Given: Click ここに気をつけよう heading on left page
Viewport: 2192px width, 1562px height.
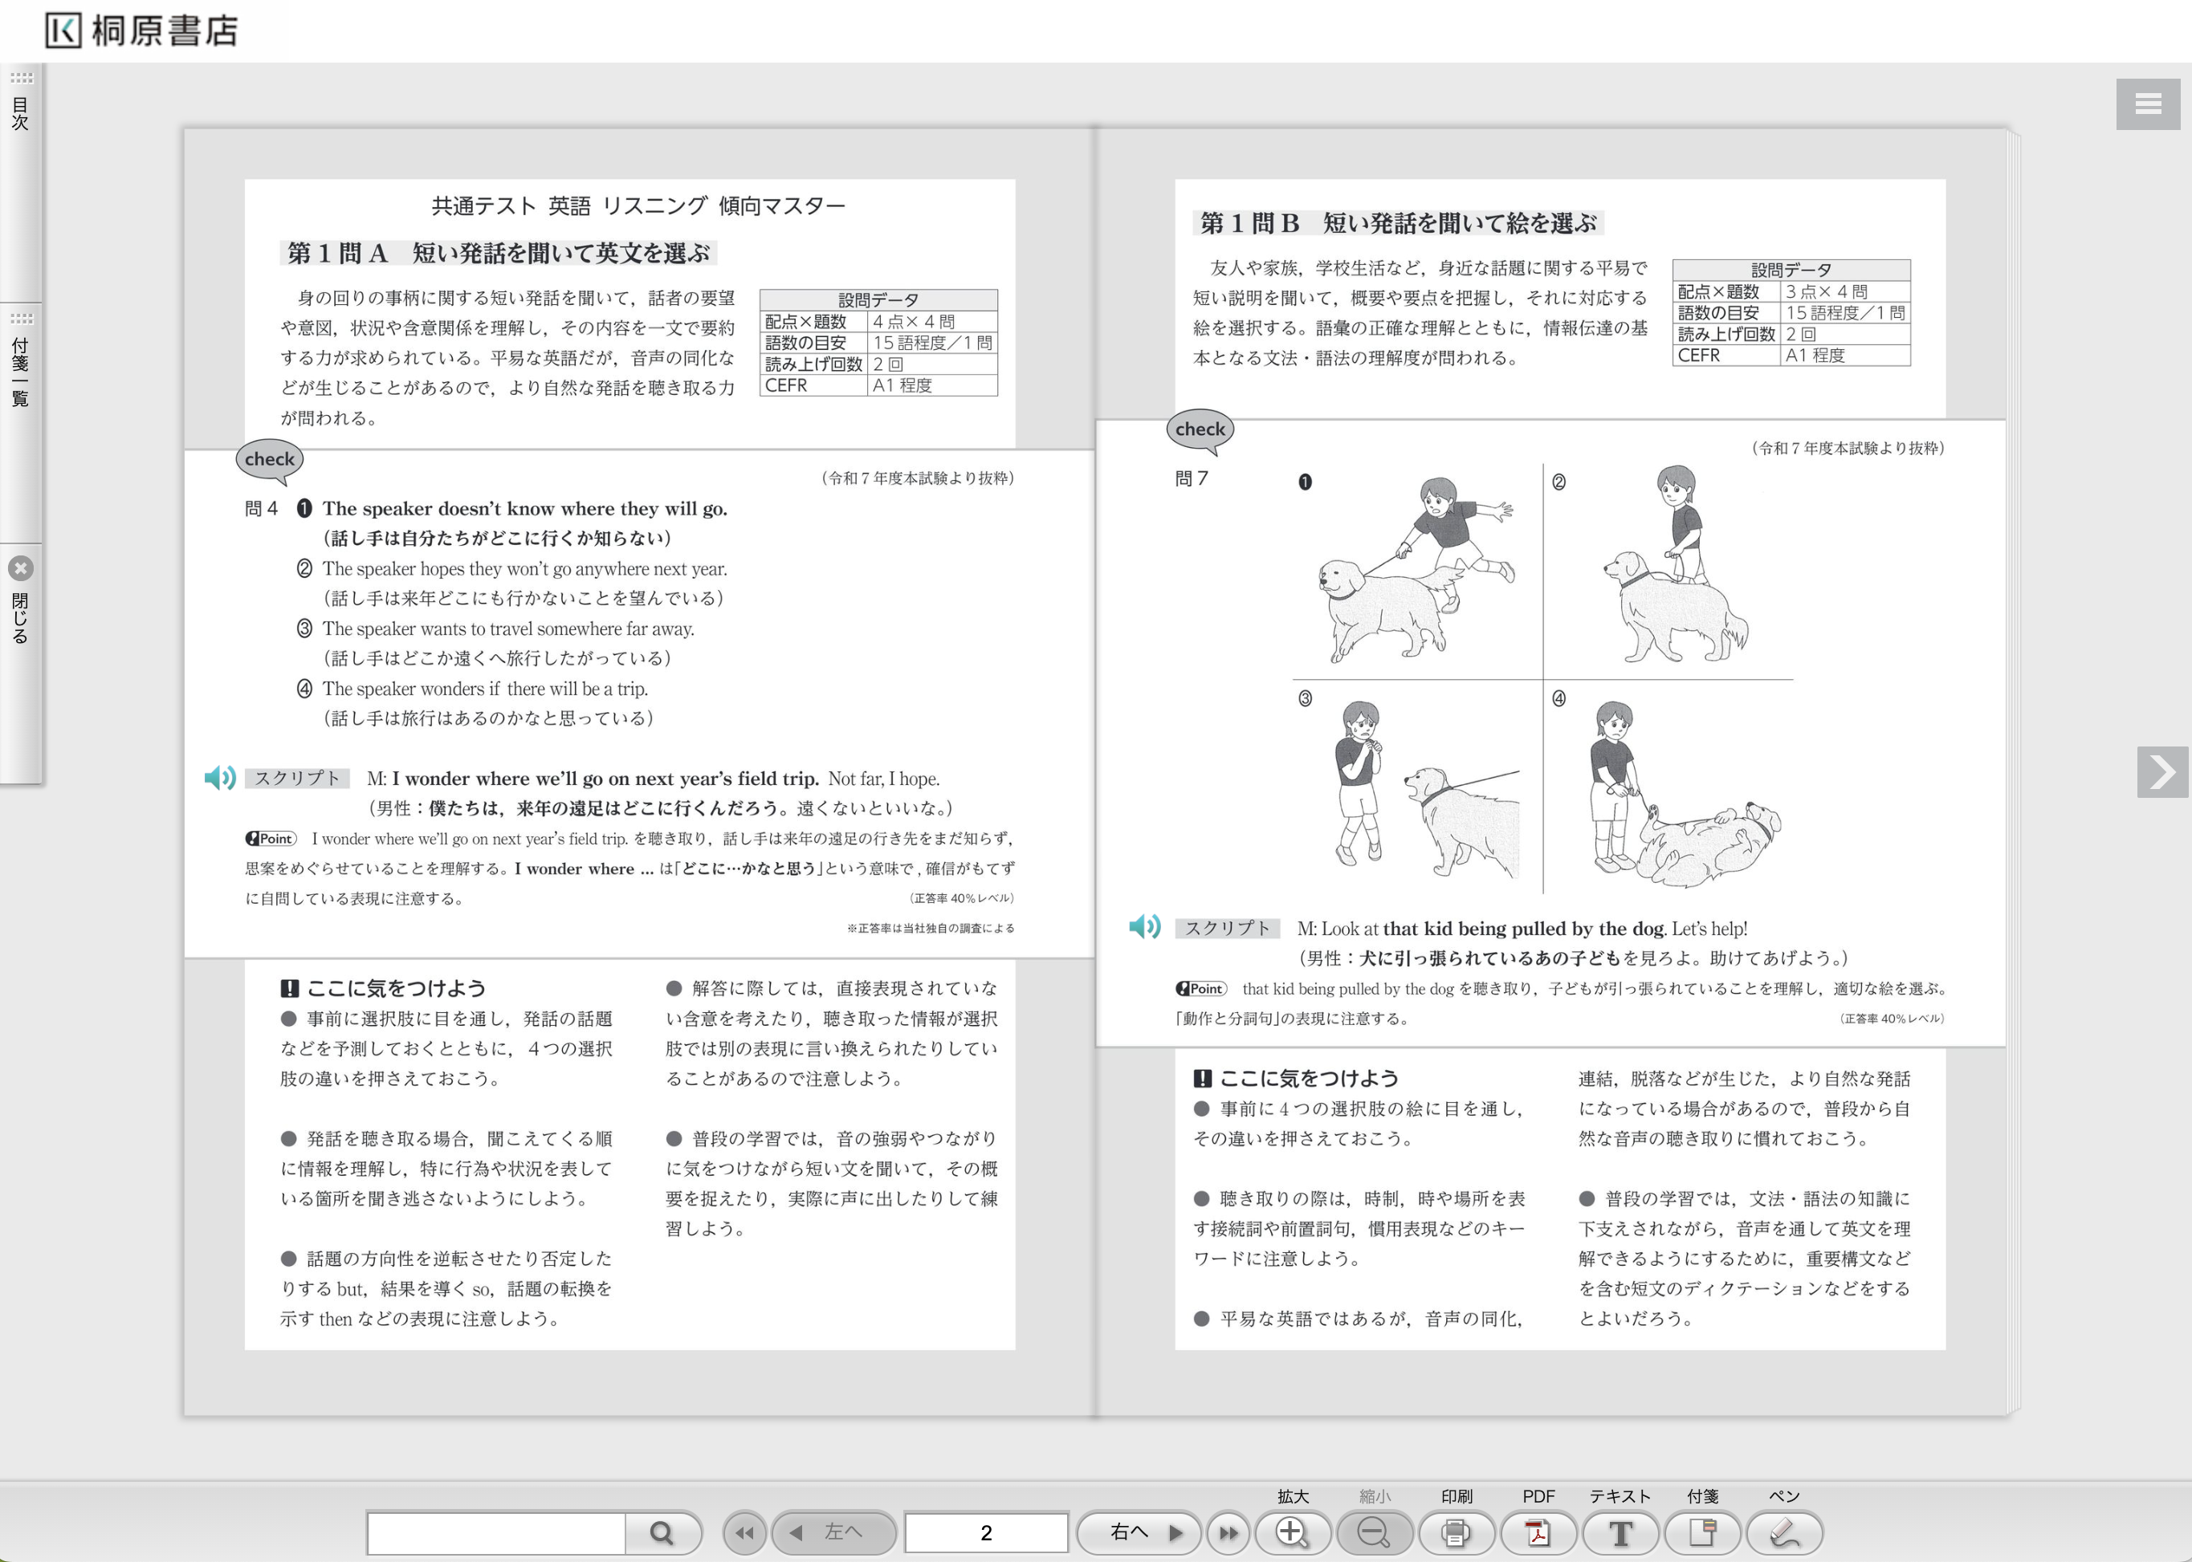Looking at the screenshot, I should [x=383, y=989].
